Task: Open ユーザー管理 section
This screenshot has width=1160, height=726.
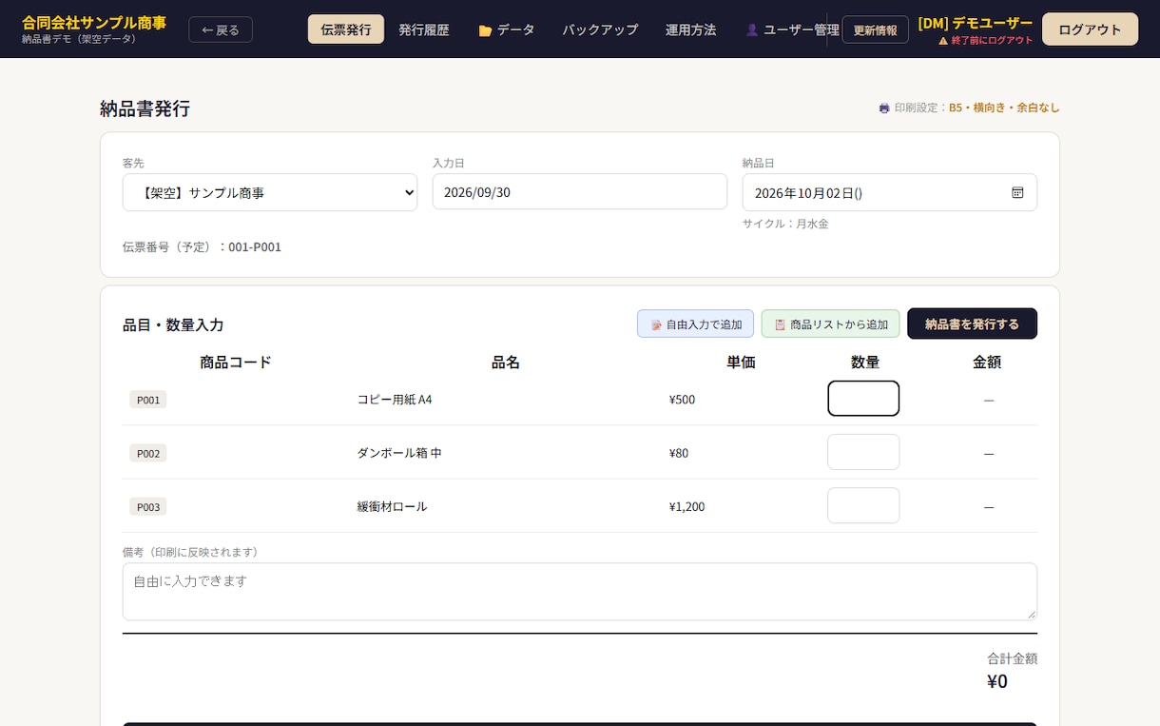Action: click(x=792, y=29)
